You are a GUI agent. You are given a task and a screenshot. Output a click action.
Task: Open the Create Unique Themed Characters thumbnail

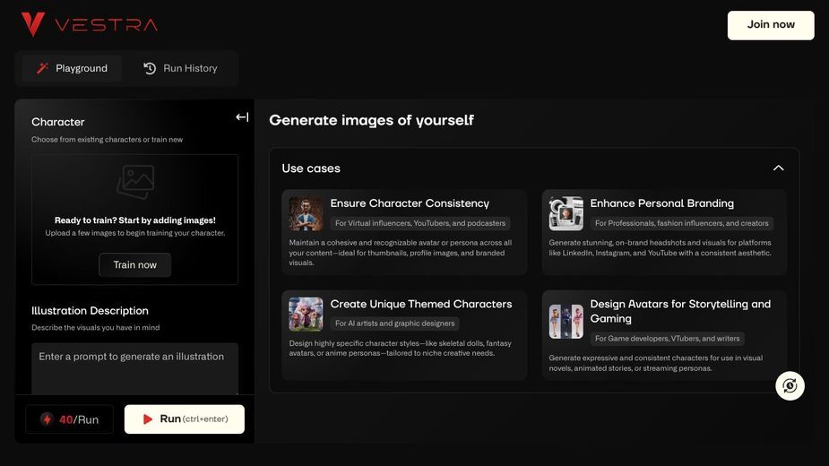[x=306, y=315]
